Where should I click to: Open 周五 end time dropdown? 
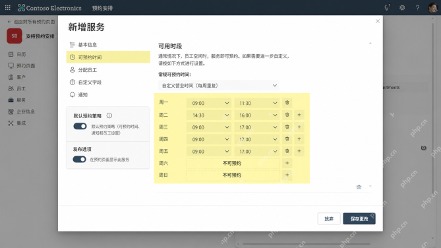click(257, 152)
